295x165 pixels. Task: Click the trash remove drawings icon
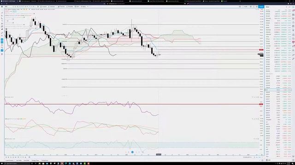pos(2,54)
